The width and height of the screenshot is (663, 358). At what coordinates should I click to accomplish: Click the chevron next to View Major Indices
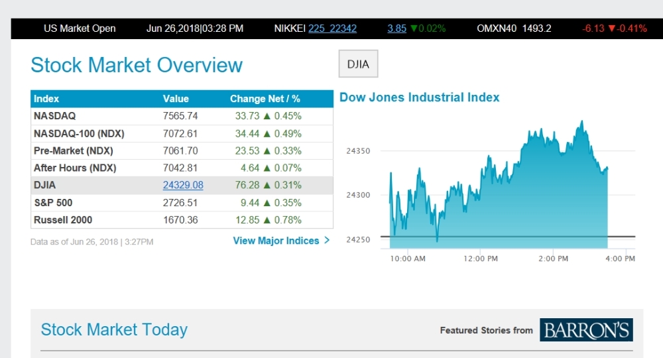(327, 241)
